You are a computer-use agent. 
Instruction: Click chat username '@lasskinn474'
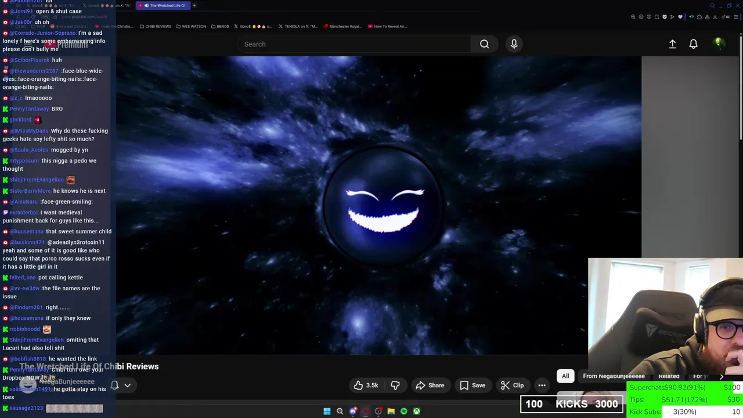tap(27, 242)
